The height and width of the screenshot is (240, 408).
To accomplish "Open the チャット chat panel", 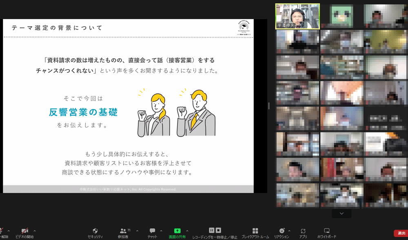I will (153, 231).
